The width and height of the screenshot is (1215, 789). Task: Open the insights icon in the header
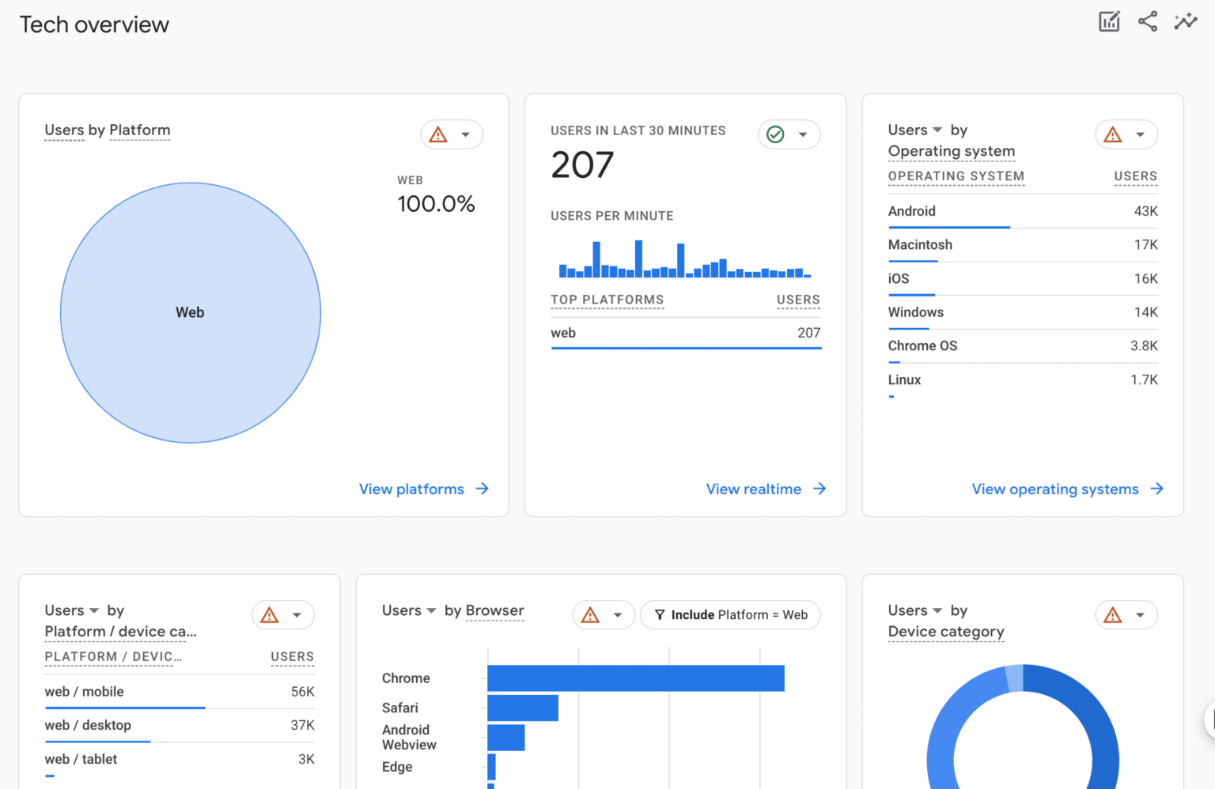pyautogui.click(x=1186, y=21)
